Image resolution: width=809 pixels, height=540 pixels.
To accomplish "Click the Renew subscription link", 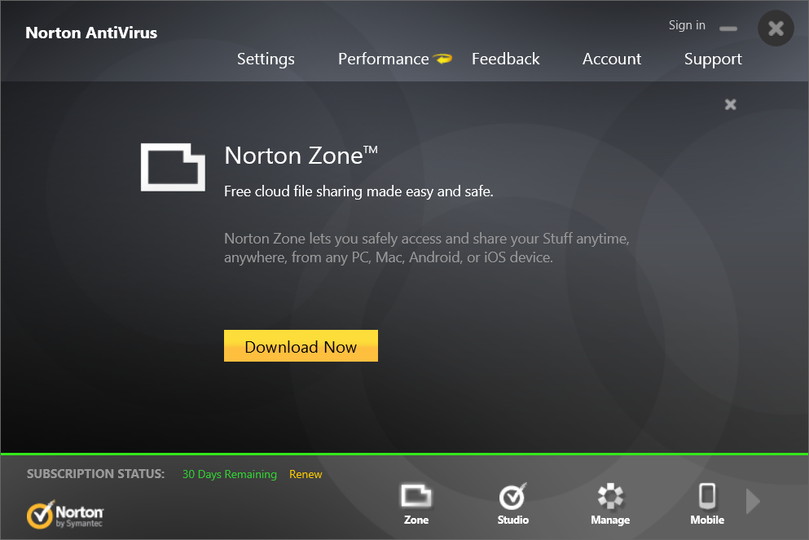I will (x=306, y=474).
